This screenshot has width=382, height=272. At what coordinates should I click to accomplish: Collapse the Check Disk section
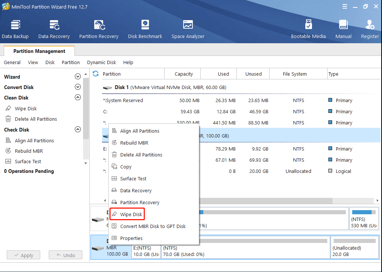(x=78, y=129)
